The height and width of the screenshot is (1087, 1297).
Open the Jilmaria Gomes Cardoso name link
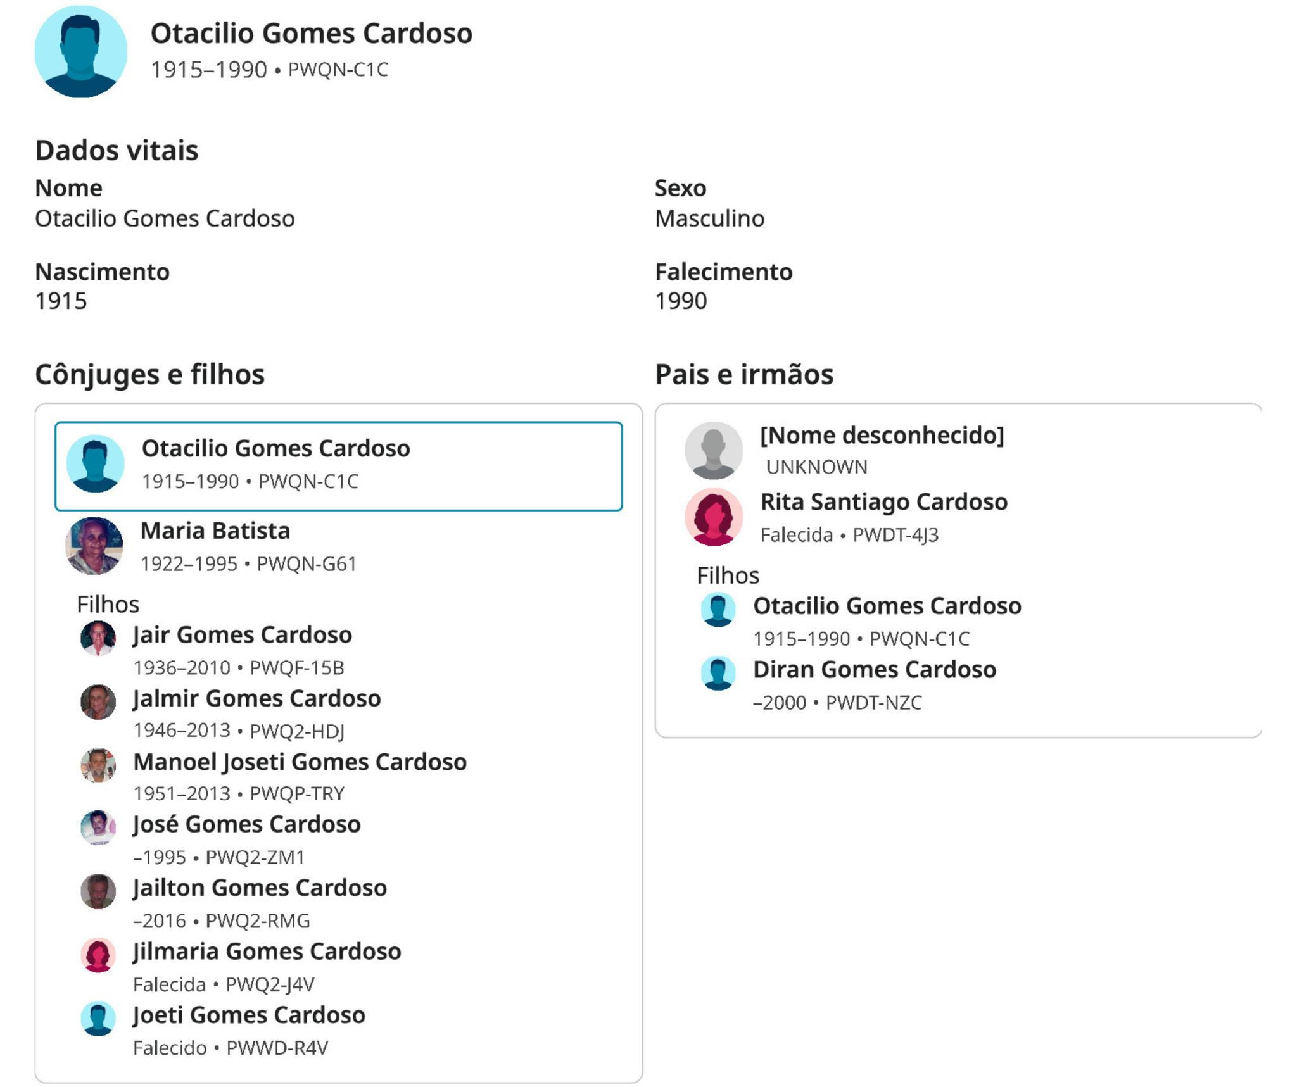click(x=267, y=951)
